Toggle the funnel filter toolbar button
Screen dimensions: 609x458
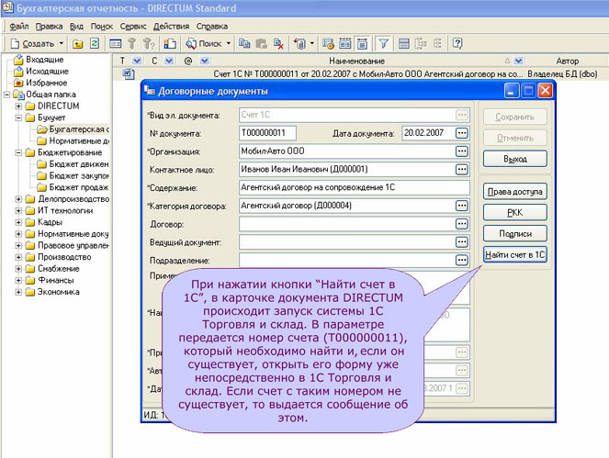pyautogui.click(x=383, y=43)
